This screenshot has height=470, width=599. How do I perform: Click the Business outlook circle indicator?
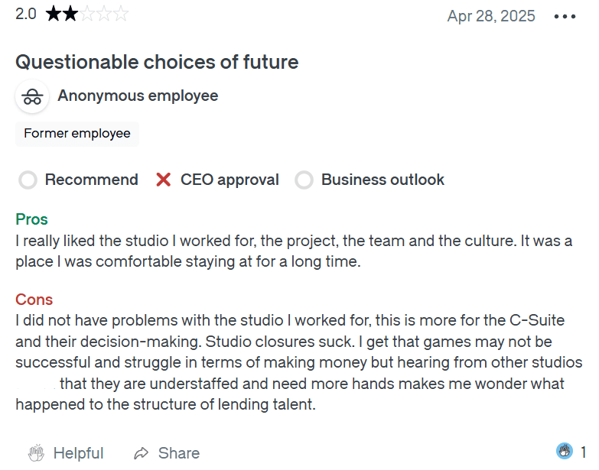pyautogui.click(x=304, y=180)
